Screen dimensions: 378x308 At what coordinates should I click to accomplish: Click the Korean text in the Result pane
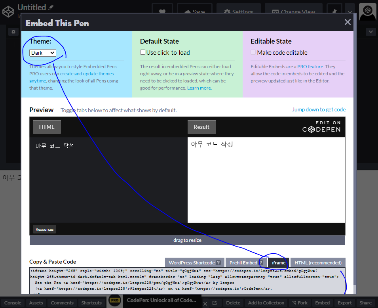pos(212,144)
